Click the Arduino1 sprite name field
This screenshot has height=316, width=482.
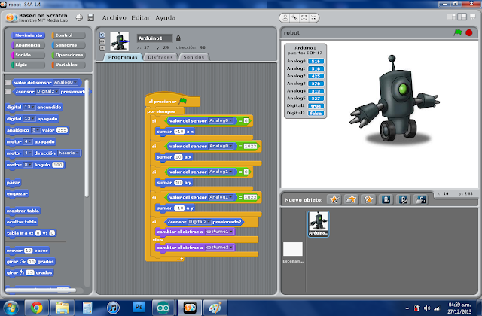click(x=154, y=38)
